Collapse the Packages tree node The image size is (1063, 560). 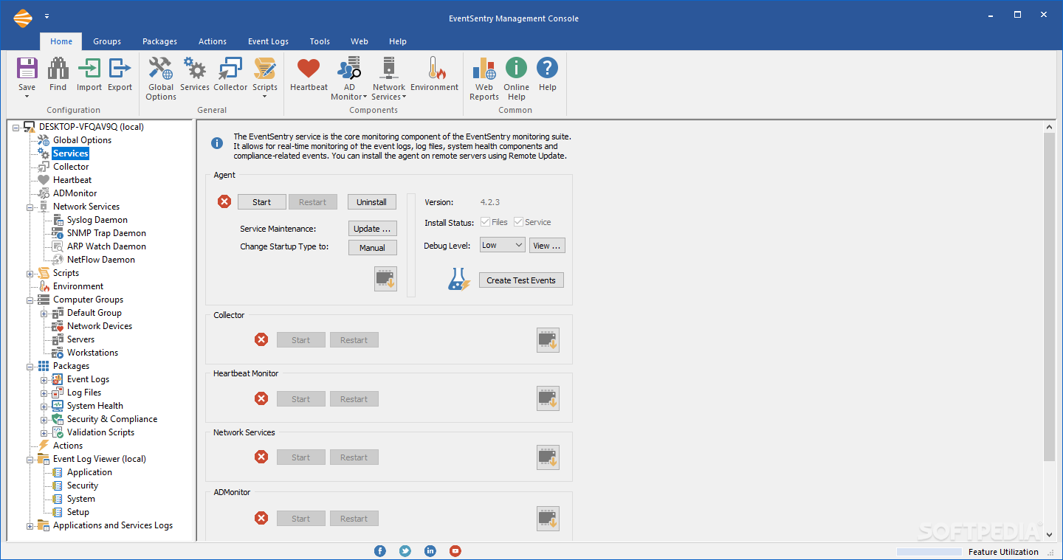pyautogui.click(x=31, y=366)
